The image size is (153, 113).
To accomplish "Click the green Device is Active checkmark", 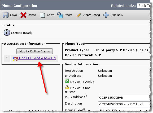I will (x=67, y=81).
